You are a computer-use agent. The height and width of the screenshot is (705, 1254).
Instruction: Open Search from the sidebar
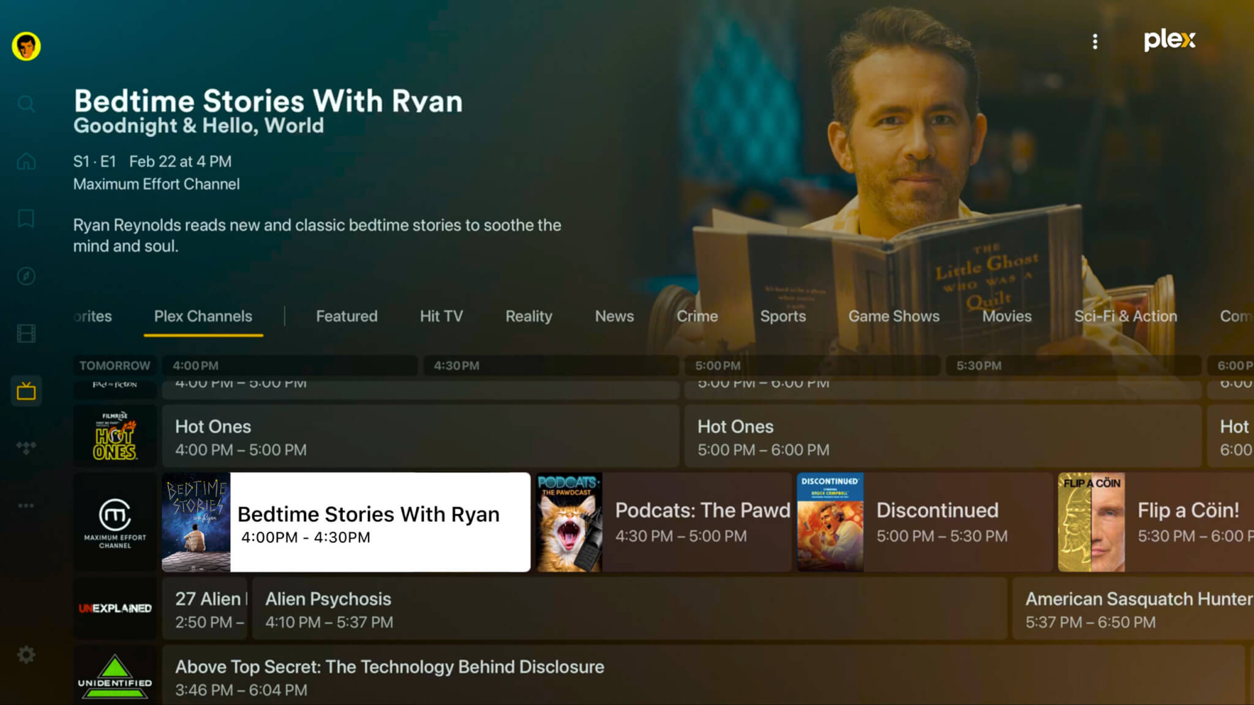point(26,103)
